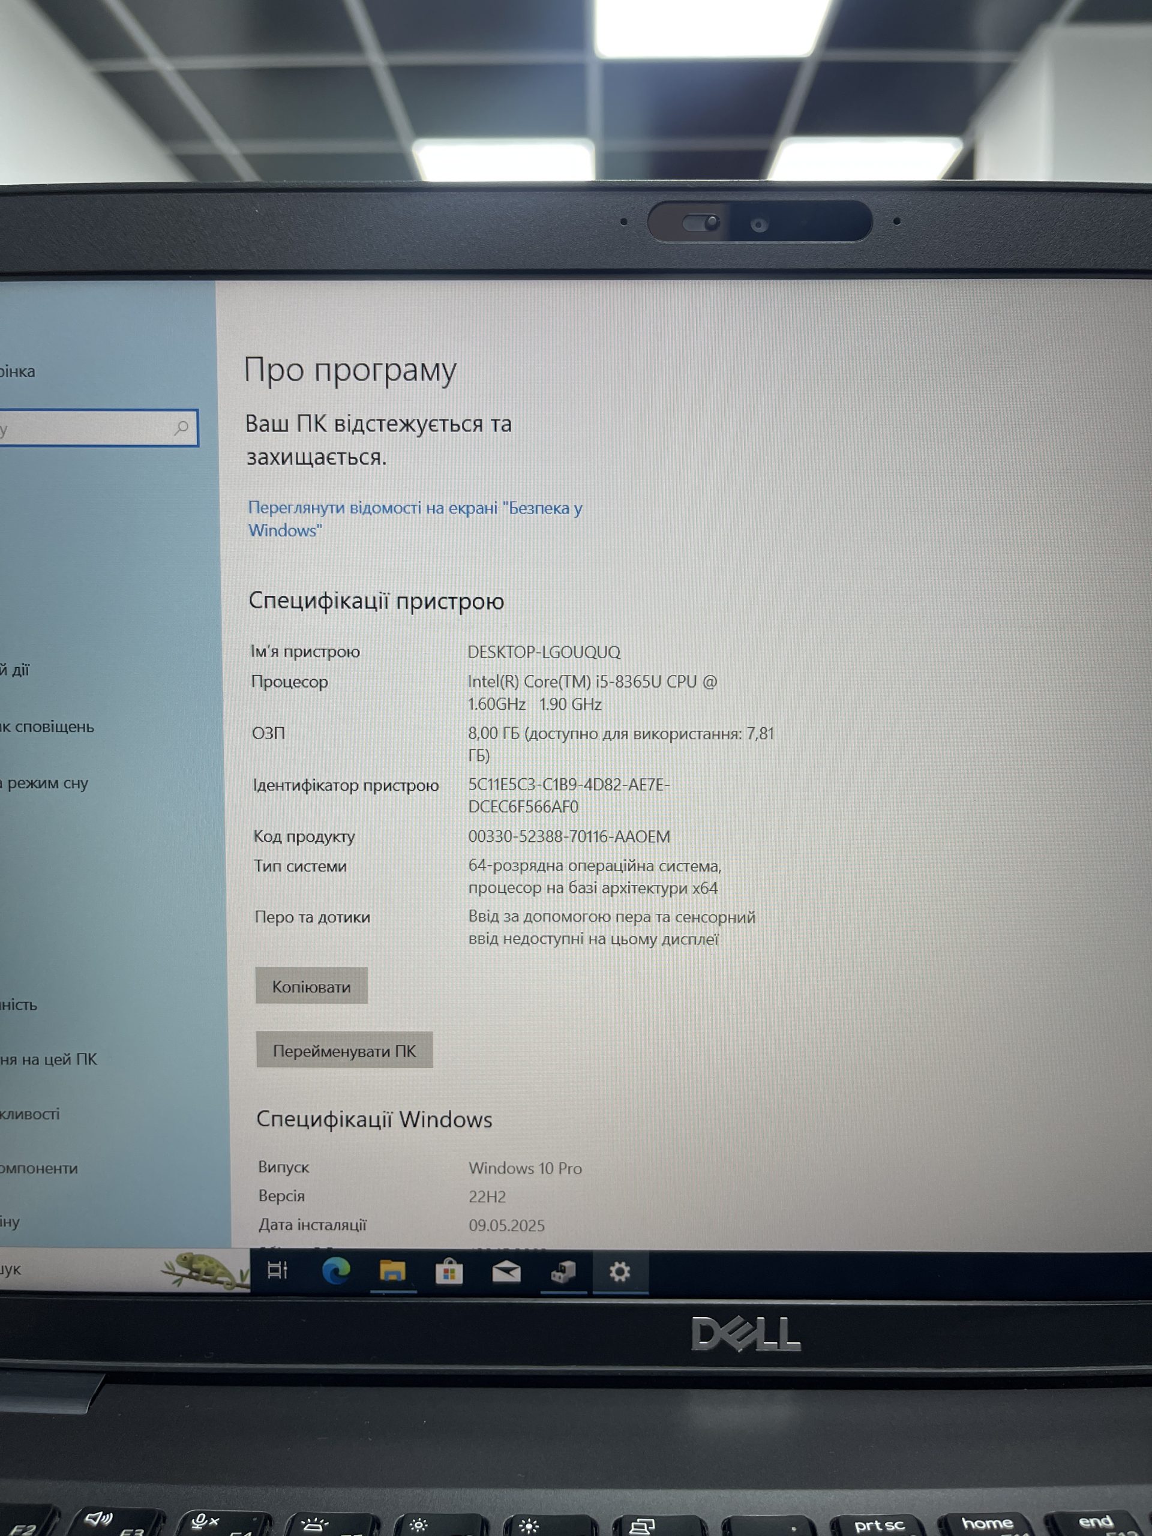Image resolution: width=1152 pixels, height=1536 pixels.
Task: Open Microsoft Store from the taskbar
Action: point(449,1272)
